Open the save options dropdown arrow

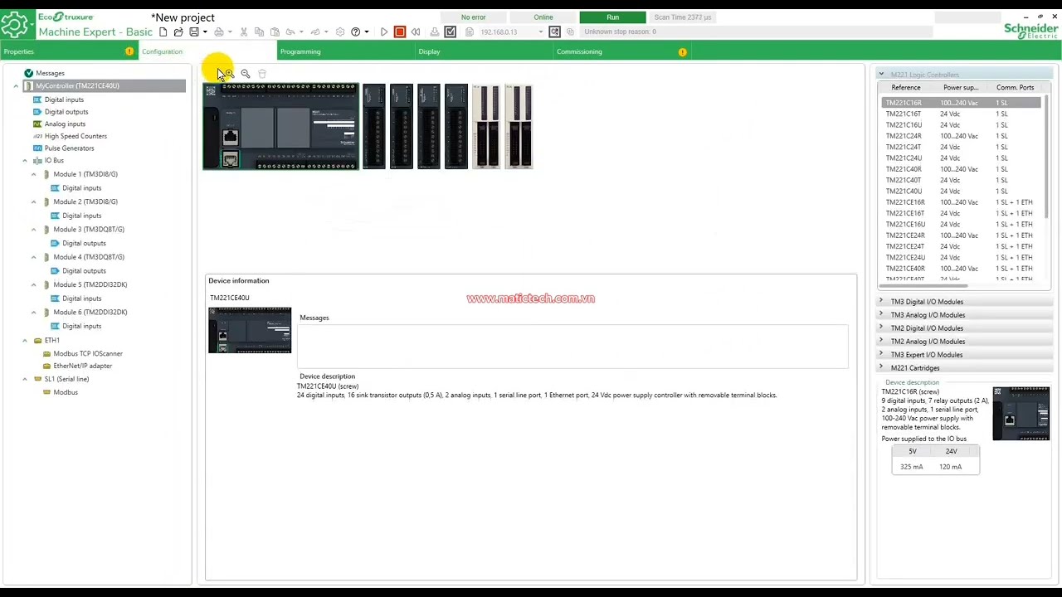205,32
